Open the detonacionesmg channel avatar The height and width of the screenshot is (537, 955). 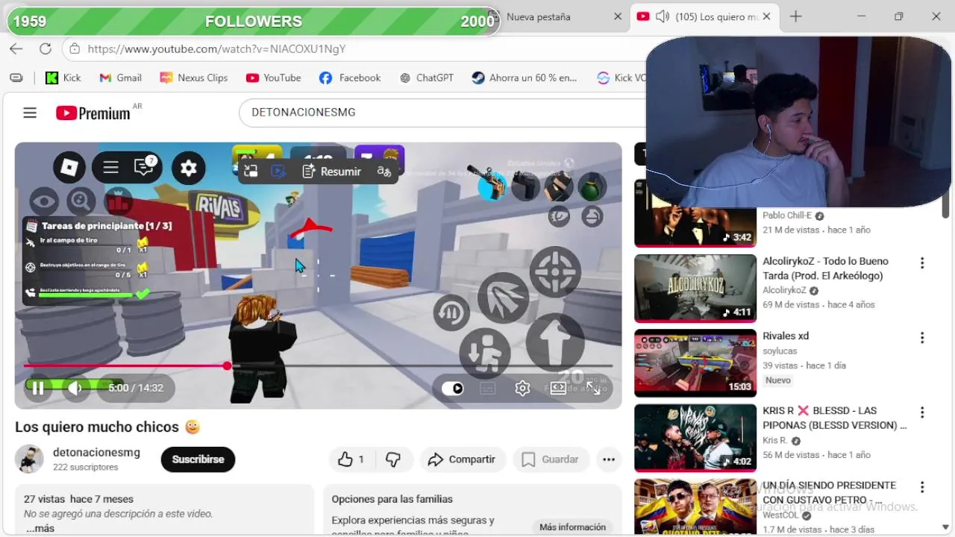29,459
